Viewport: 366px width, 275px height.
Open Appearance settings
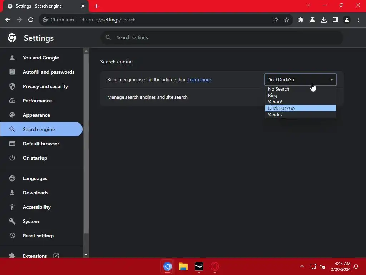41,115
